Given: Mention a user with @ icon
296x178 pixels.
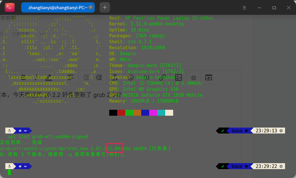Looking at the screenshot, I should point(194,77).
